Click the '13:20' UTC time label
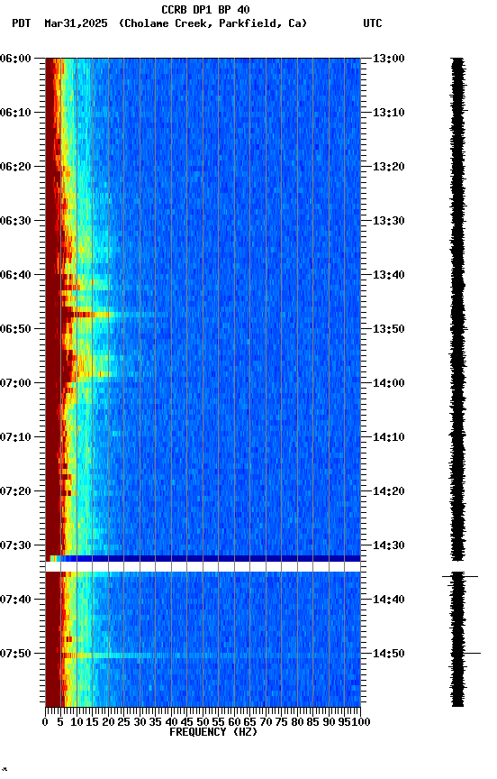Viewport: 497px width, 779px height. tap(388, 167)
